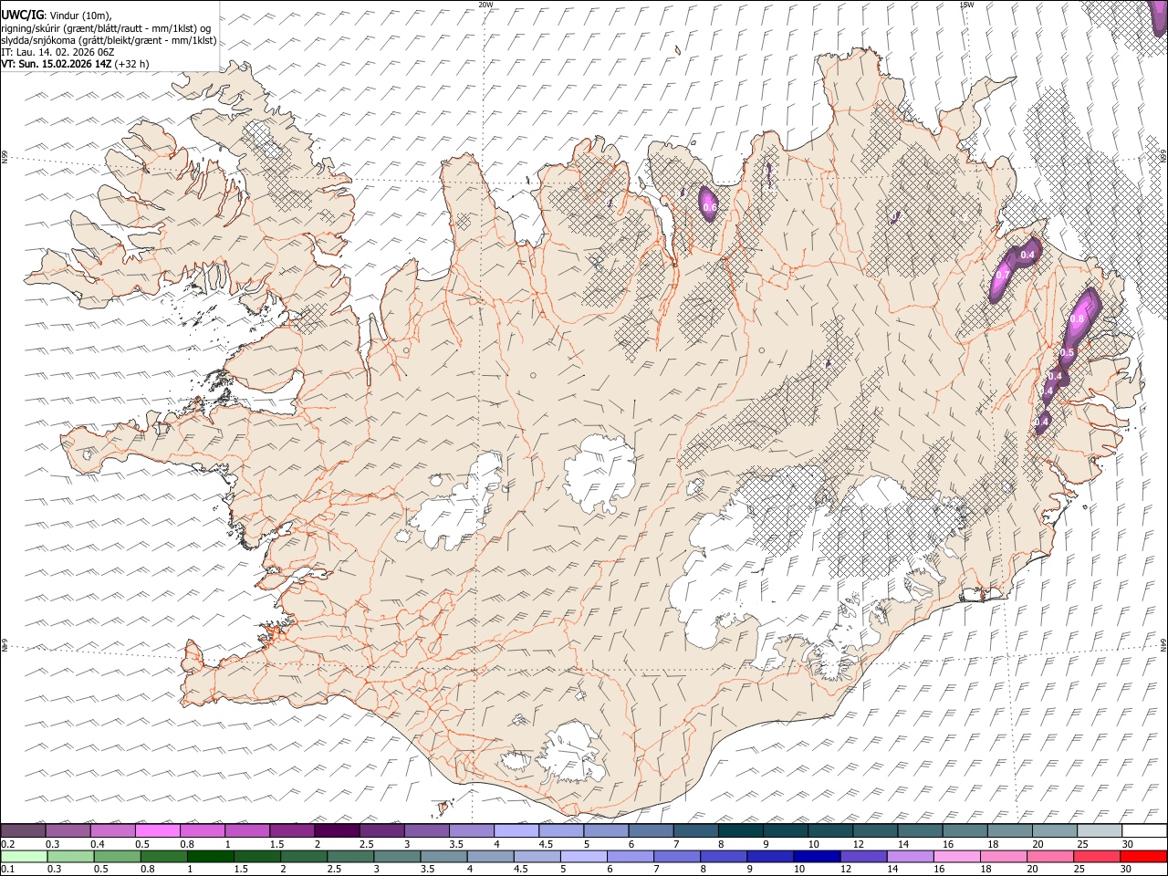Click the 0.8 precipitation label on east coast

1076,318
